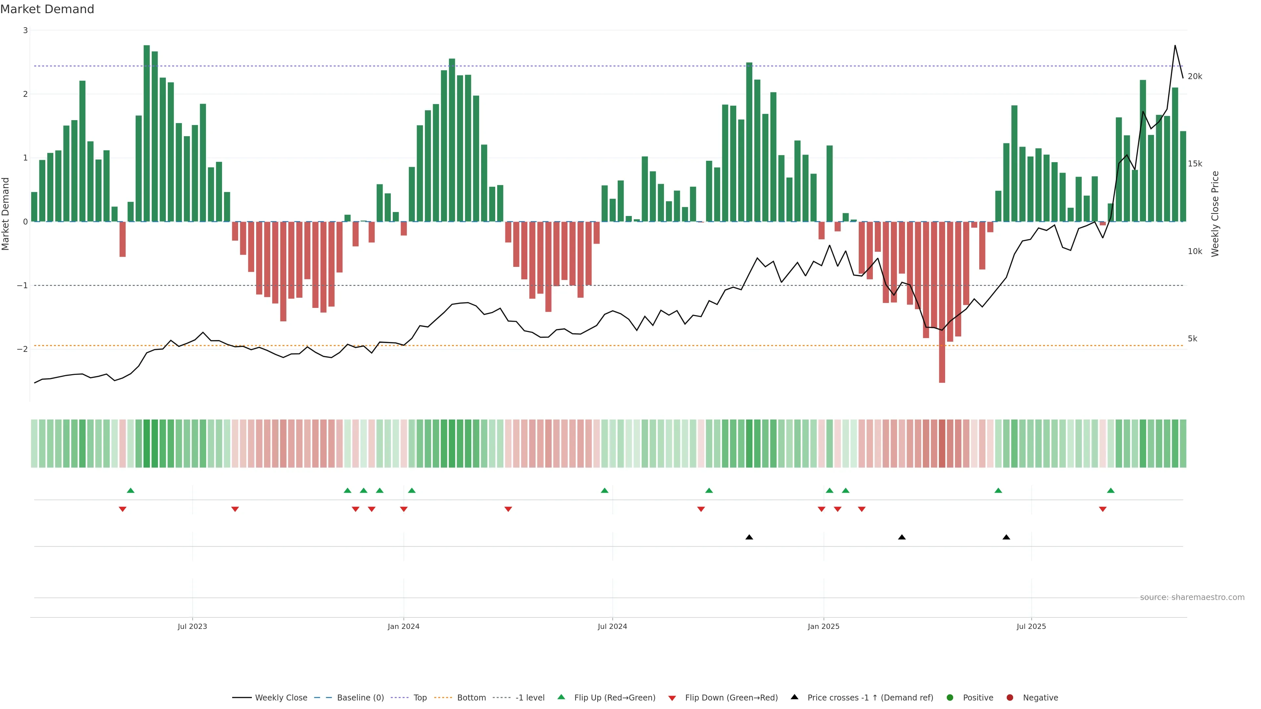Click the Jul 2025 axis label
This screenshot has height=709, width=1261.
[1031, 626]
